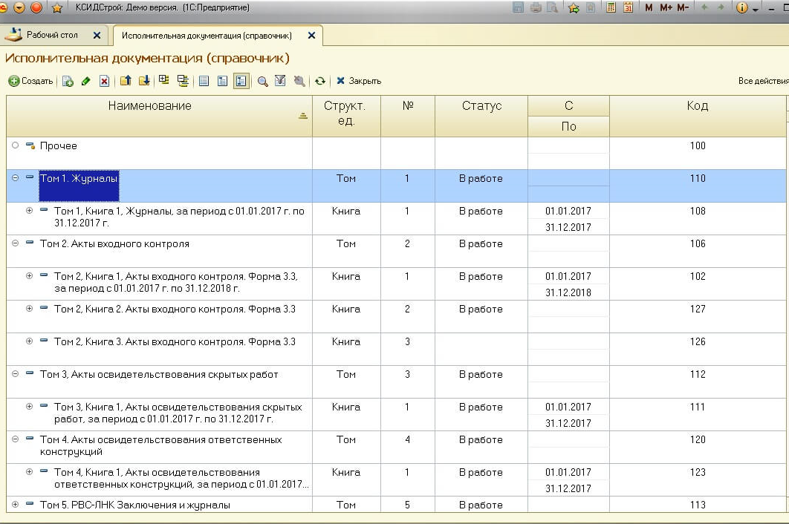Viewport: 789px width, 524px height.
Task: Click the red X delete mark icon
Action: pyautogui.click(x=104, y=82)
